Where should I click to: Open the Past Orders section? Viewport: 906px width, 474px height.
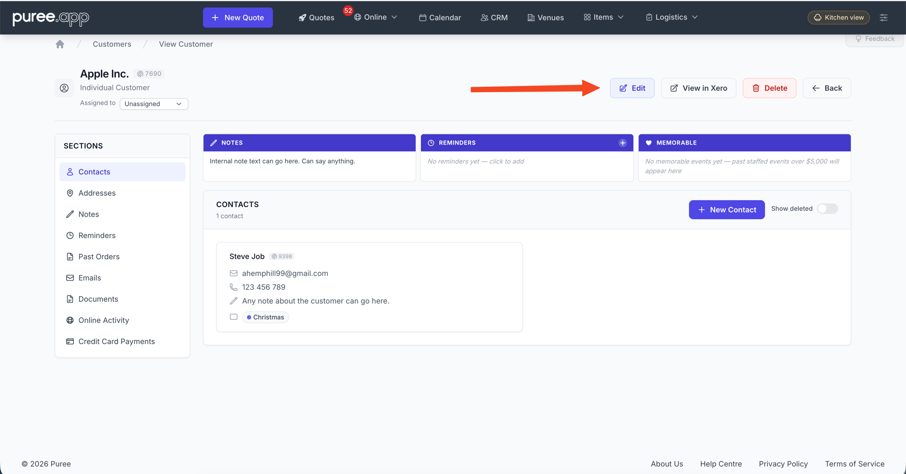pos(122,256)
